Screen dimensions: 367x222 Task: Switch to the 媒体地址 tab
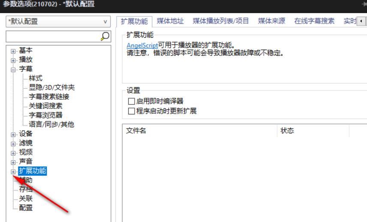170,21
